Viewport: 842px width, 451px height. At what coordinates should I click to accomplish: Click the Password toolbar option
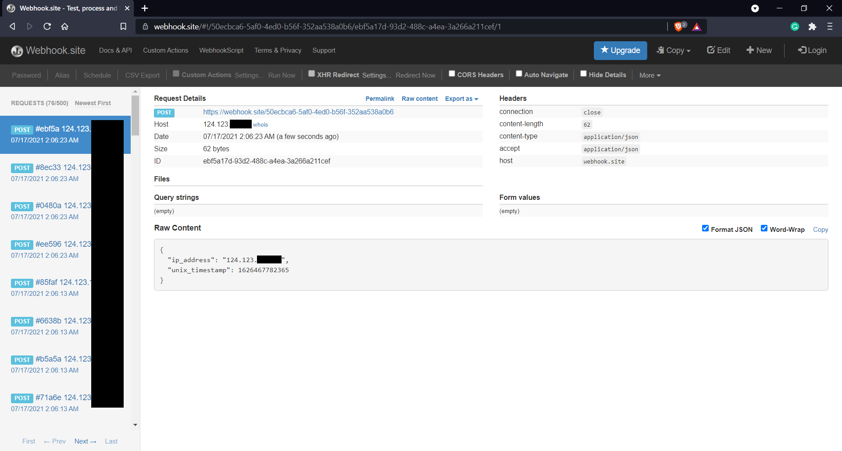coord(26,75)
